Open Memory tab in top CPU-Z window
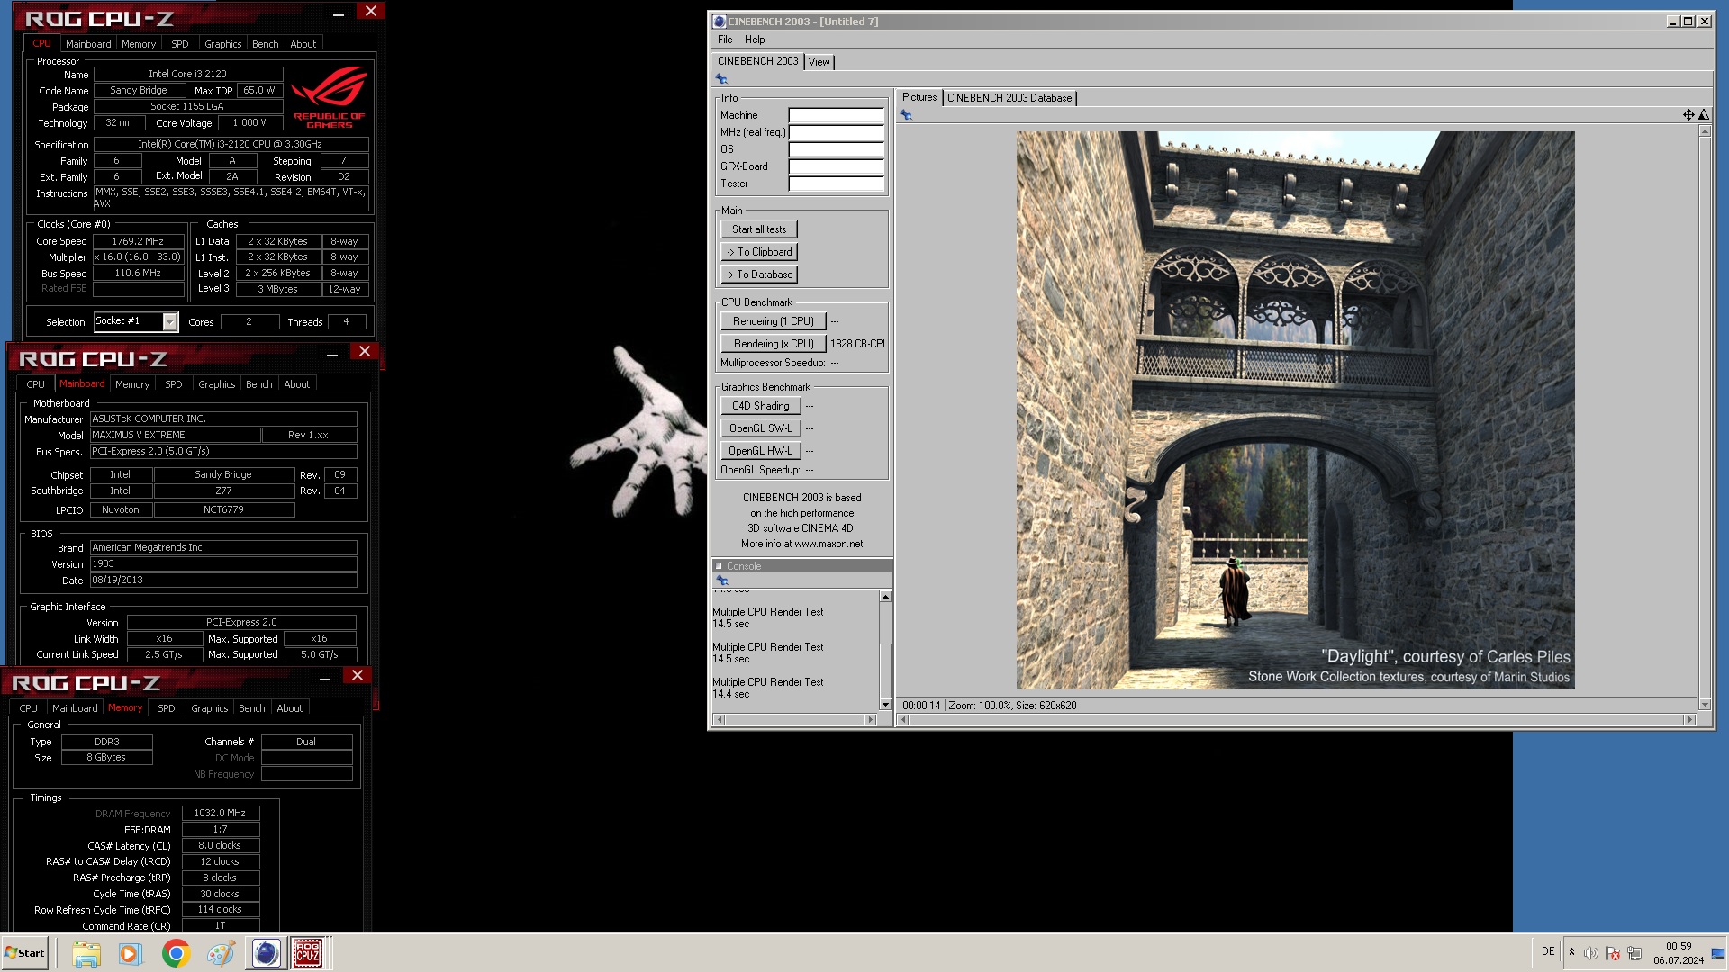Viewport: 1729px width, 972px height. point(139,44)
